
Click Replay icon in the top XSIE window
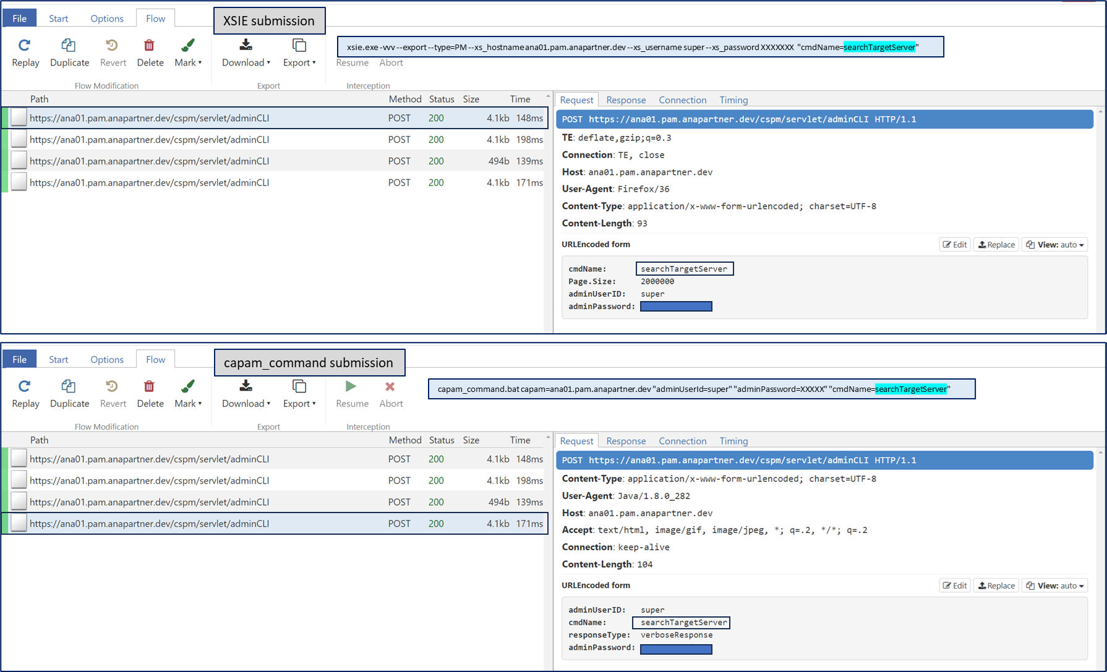[x=25, y=46]
